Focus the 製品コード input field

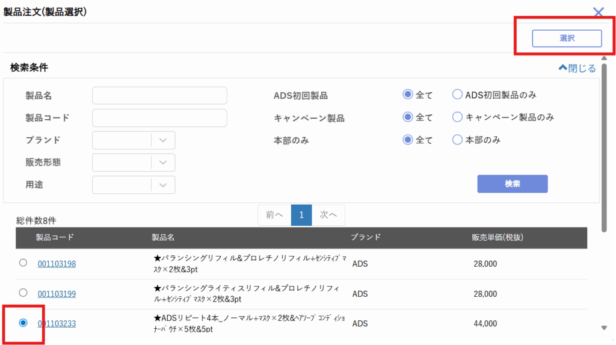pyautogui.click(x=159, y=118)
